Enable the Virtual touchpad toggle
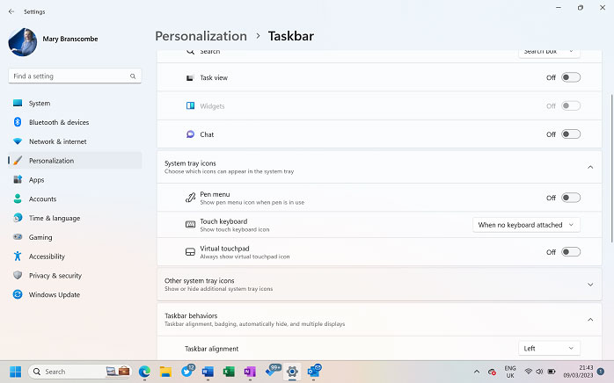Screen dimensions: 614x383 pyautogui.click(x=571, y=252)
